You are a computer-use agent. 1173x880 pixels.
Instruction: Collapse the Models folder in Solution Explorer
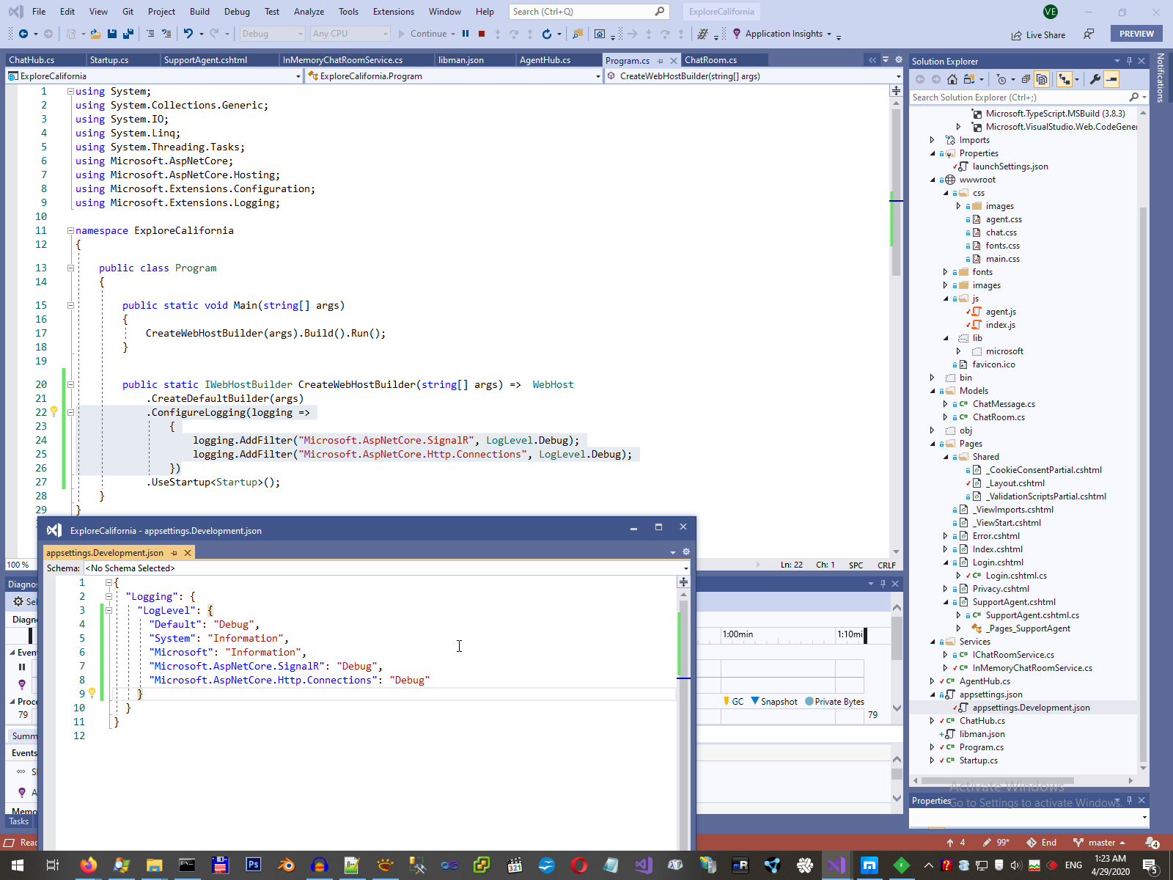[x=933, y=391]
